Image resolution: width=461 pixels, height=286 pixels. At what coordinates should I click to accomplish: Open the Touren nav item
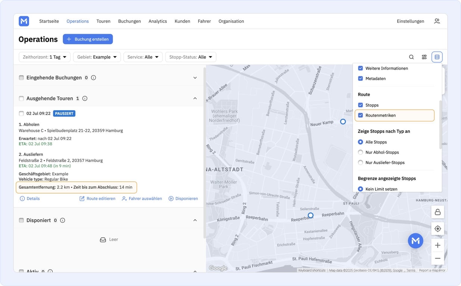(x=103, y=21)
